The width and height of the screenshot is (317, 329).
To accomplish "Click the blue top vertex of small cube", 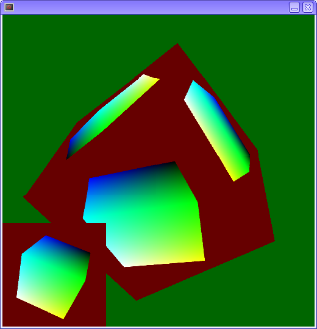I will click(46, 237).
